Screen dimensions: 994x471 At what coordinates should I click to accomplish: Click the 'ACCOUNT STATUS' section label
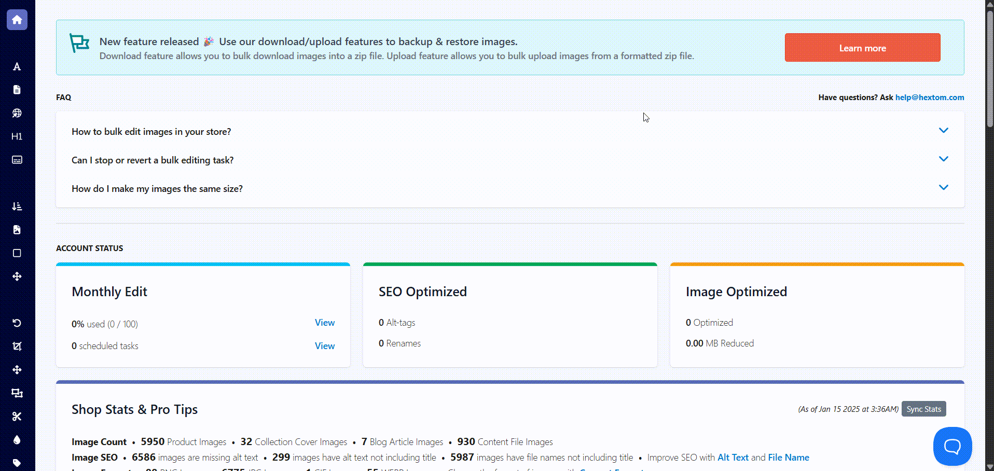pos(90,248)
